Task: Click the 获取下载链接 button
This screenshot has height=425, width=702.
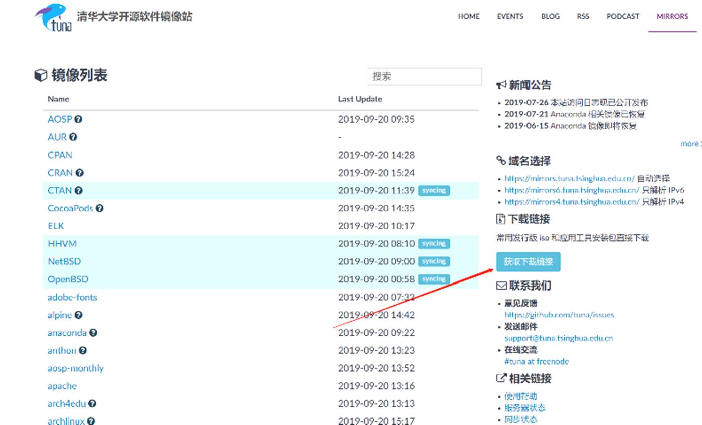Action: (528, 262)
